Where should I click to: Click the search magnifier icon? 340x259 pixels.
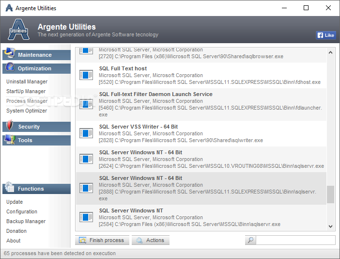[x=251, y=240]
